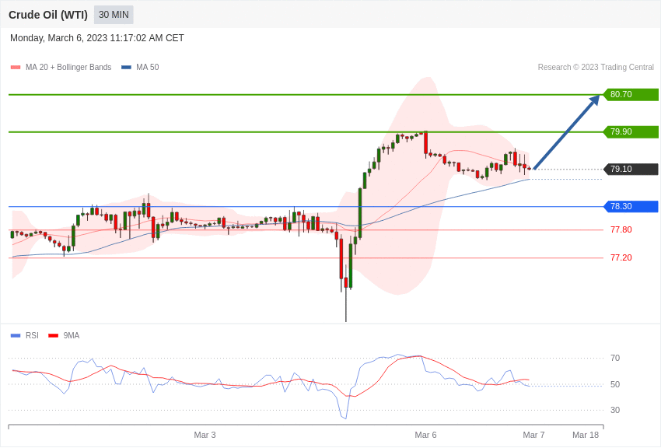Click the RSI 30 level label
661x448 pixels.
(x=615, y=410)
